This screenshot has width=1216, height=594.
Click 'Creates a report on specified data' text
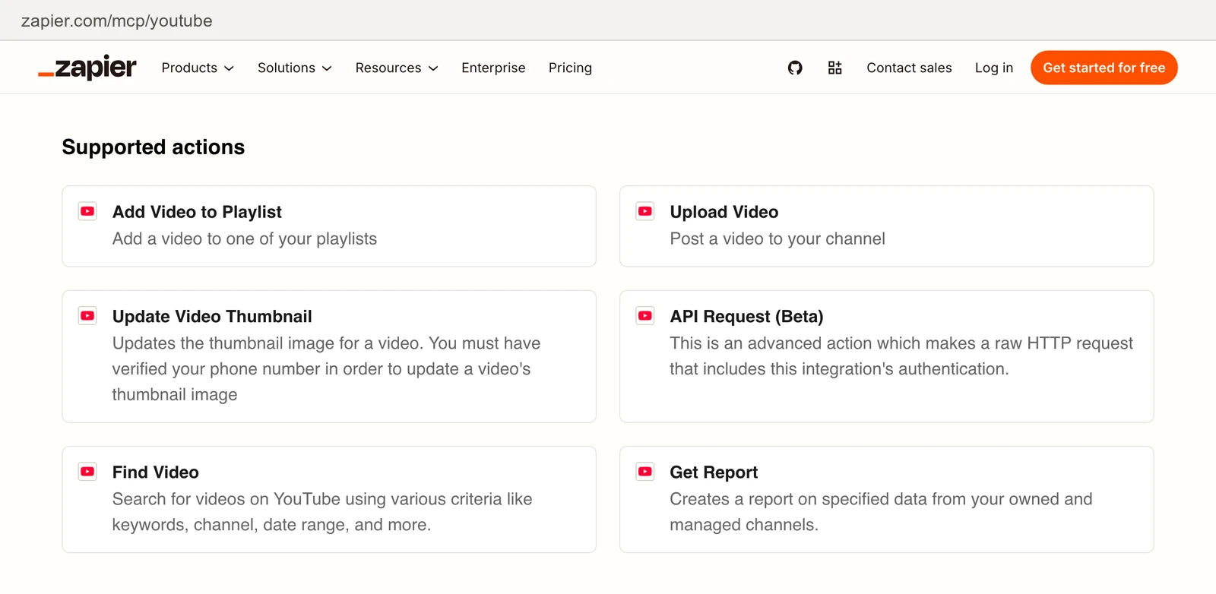coord(881,512)
